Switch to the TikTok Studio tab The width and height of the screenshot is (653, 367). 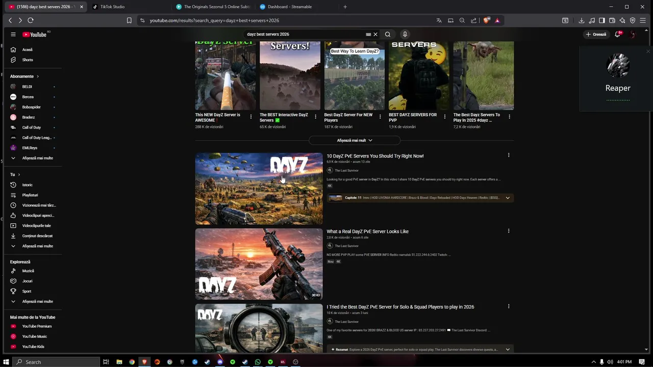point(128,7)
